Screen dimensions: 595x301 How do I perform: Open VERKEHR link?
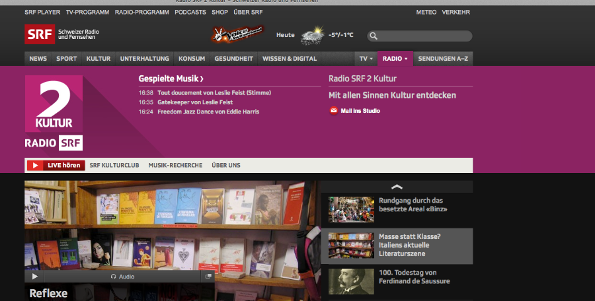coord(456,12)
